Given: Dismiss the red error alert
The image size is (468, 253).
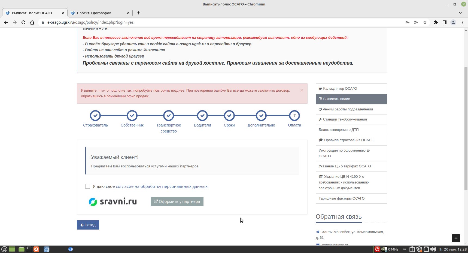Looking at the screenshot, I should click(x=302, y=90).
